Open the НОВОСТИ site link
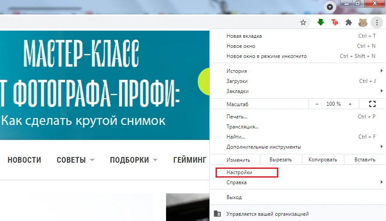This screenshot has width=386, height=221. click(25, 160)
